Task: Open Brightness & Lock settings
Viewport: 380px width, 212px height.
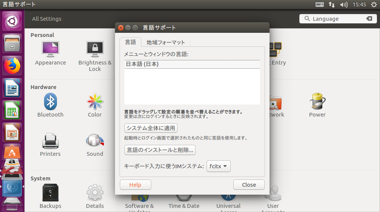Action: 95,49
